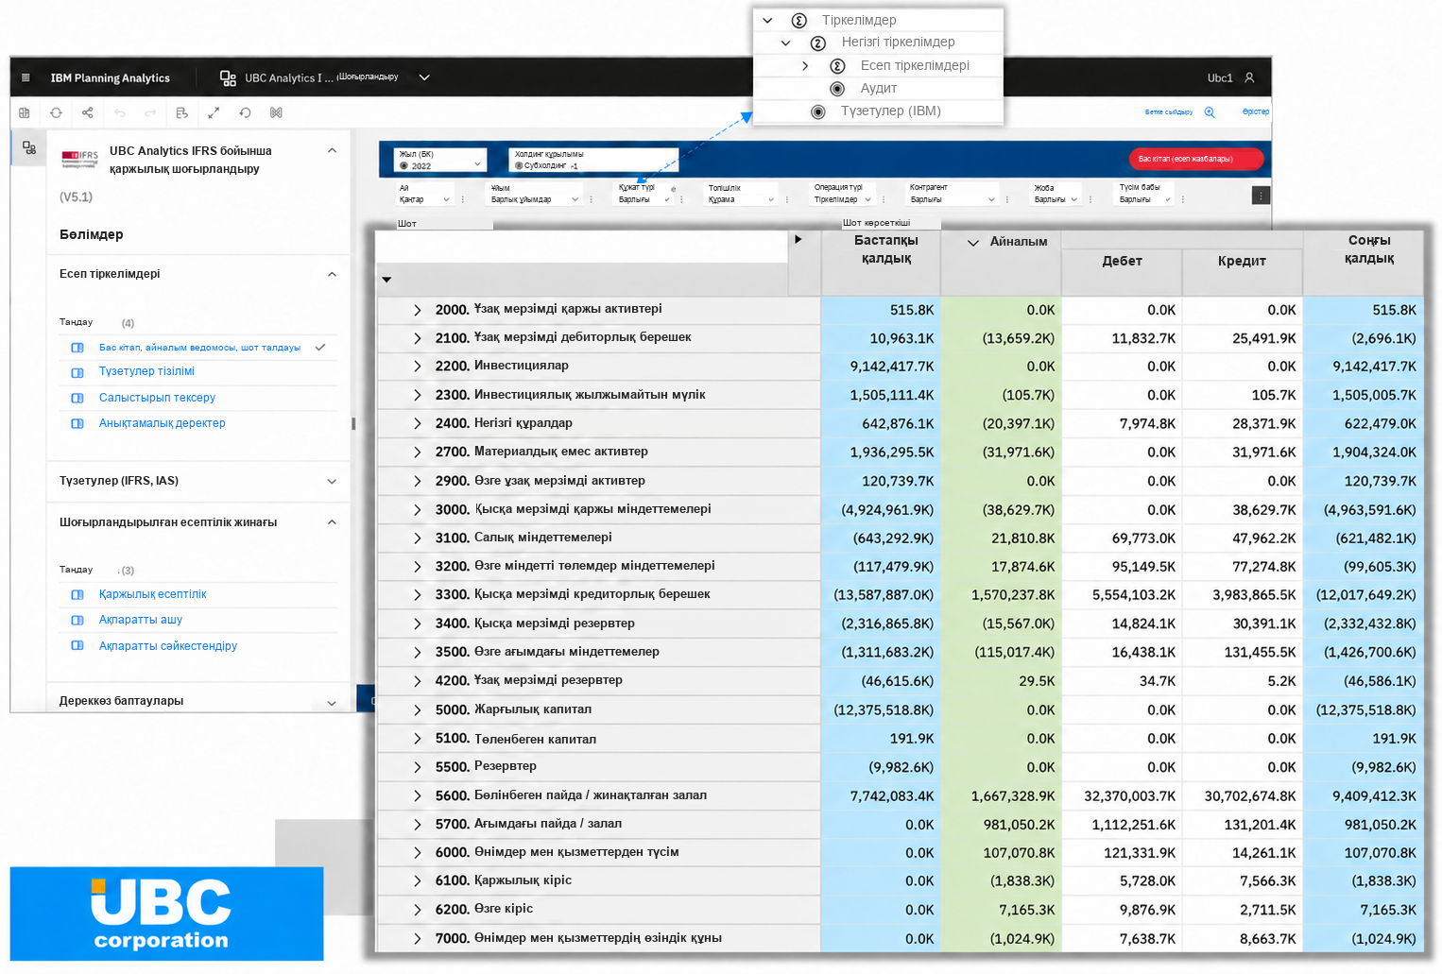Open the Ай Қаңтар dropdown
The height and width of the screenshot is (974, 1442).
click(x=425, y=194)
